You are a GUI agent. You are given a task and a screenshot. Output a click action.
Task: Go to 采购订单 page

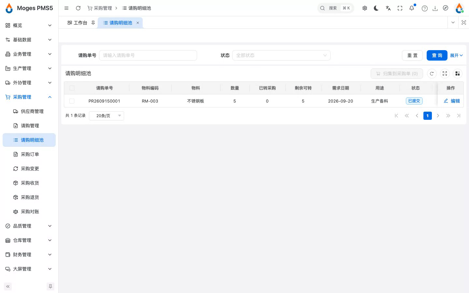tap(29, 154)
